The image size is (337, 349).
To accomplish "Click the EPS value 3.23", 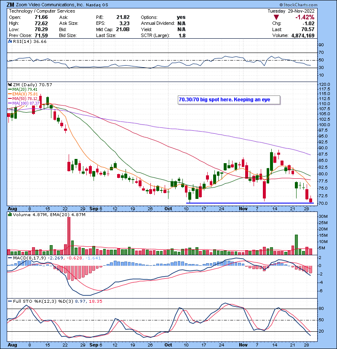I will pyautogui.click(x=124, y=24).
